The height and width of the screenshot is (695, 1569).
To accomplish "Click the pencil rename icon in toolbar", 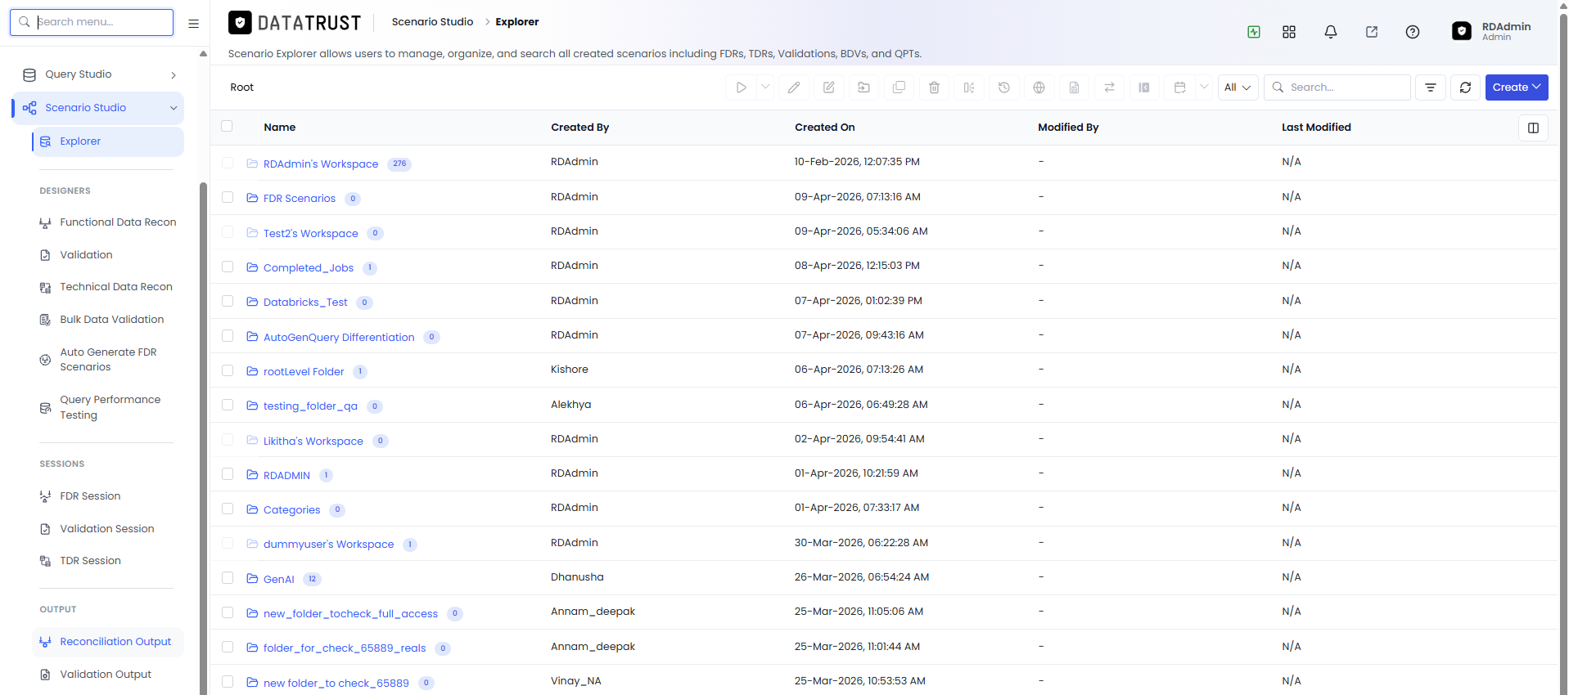I will [794, 87].
